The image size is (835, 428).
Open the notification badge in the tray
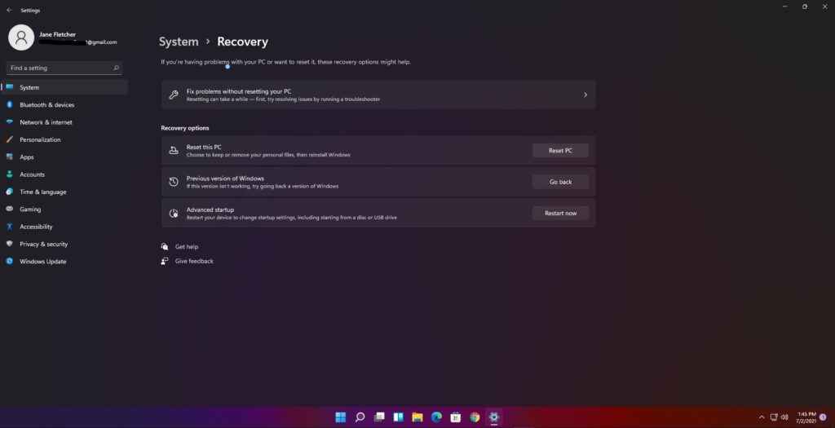823,417
